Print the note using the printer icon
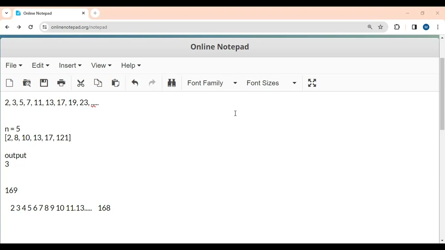Image resolution: width=445 pixels, height=250 pixels. (61, 83)
